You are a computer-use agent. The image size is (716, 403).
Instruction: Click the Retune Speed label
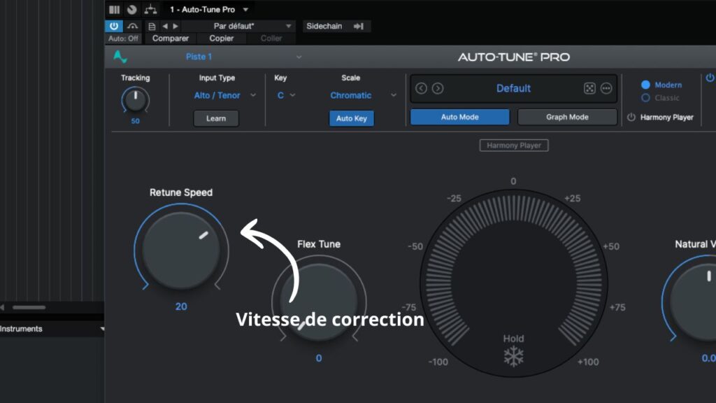click(181, 192)
